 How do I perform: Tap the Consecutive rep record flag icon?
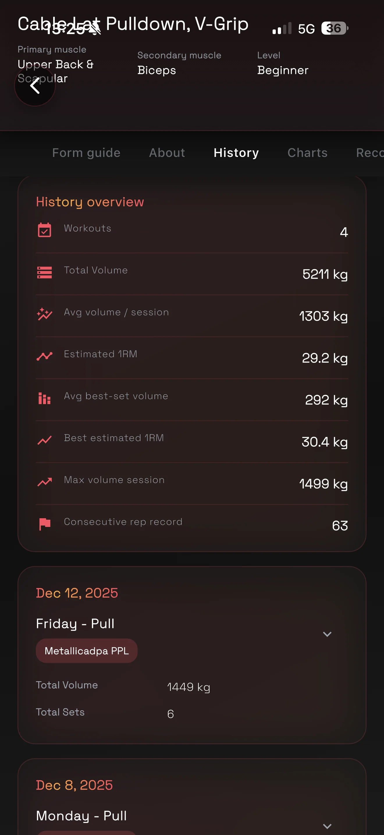pos(44,524)
